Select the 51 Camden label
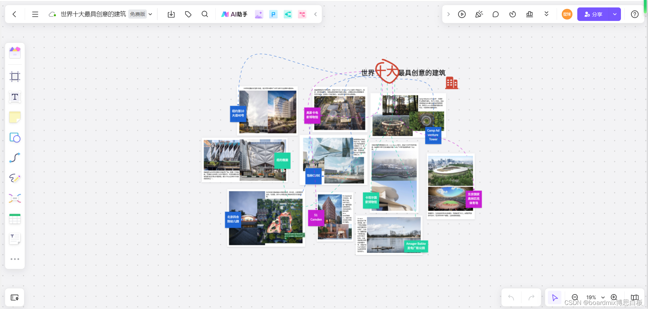Screen dimensions: 648x309 pyautogui.click(x=316, y=218)
